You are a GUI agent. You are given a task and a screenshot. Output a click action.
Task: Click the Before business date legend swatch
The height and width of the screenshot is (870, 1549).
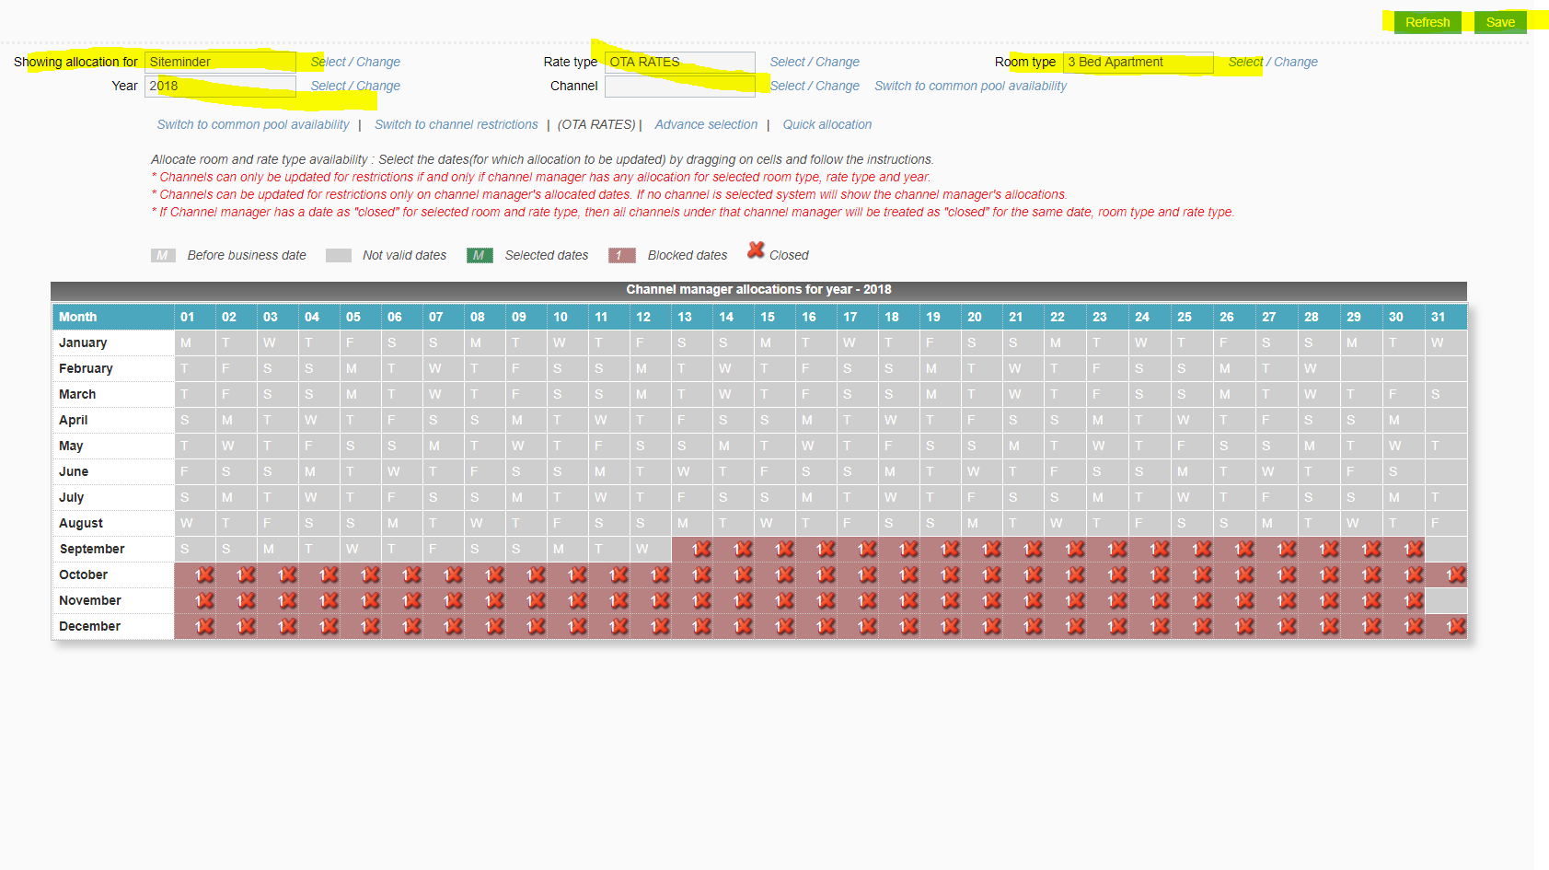pyautogui.click(x=163, y=255)
